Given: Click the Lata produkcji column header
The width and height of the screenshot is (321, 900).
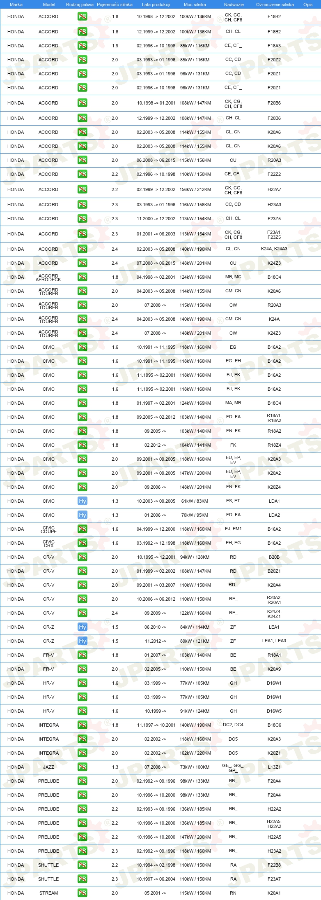Looking at the screenshot, I should (156, 5).
